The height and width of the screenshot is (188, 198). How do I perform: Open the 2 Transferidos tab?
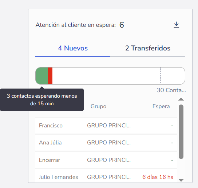coord(148,48)
